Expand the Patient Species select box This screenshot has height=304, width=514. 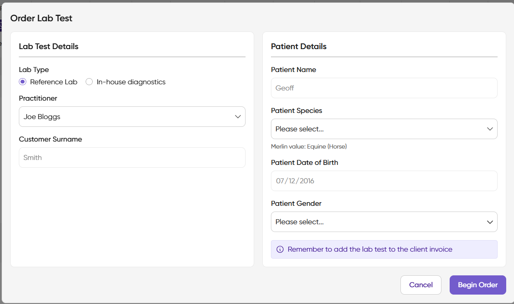[384, 129]
